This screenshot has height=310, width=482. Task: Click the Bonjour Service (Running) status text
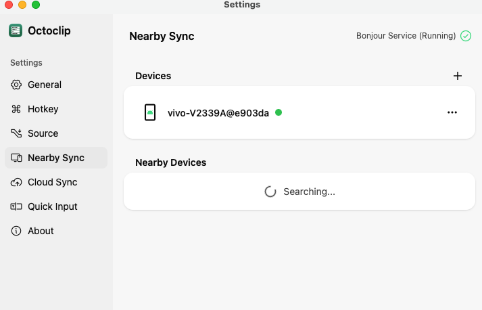(406, 36)
